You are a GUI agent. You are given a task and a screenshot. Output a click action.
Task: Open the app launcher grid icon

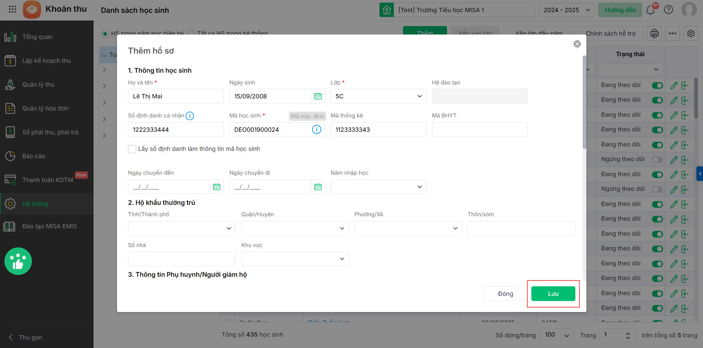pyautogui.click(x=12, y=10)
